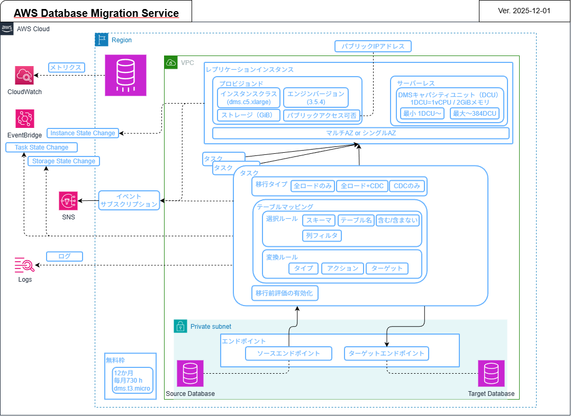
Task: Click the 全ロード+CDC migration type box
Action: [362, 186]
